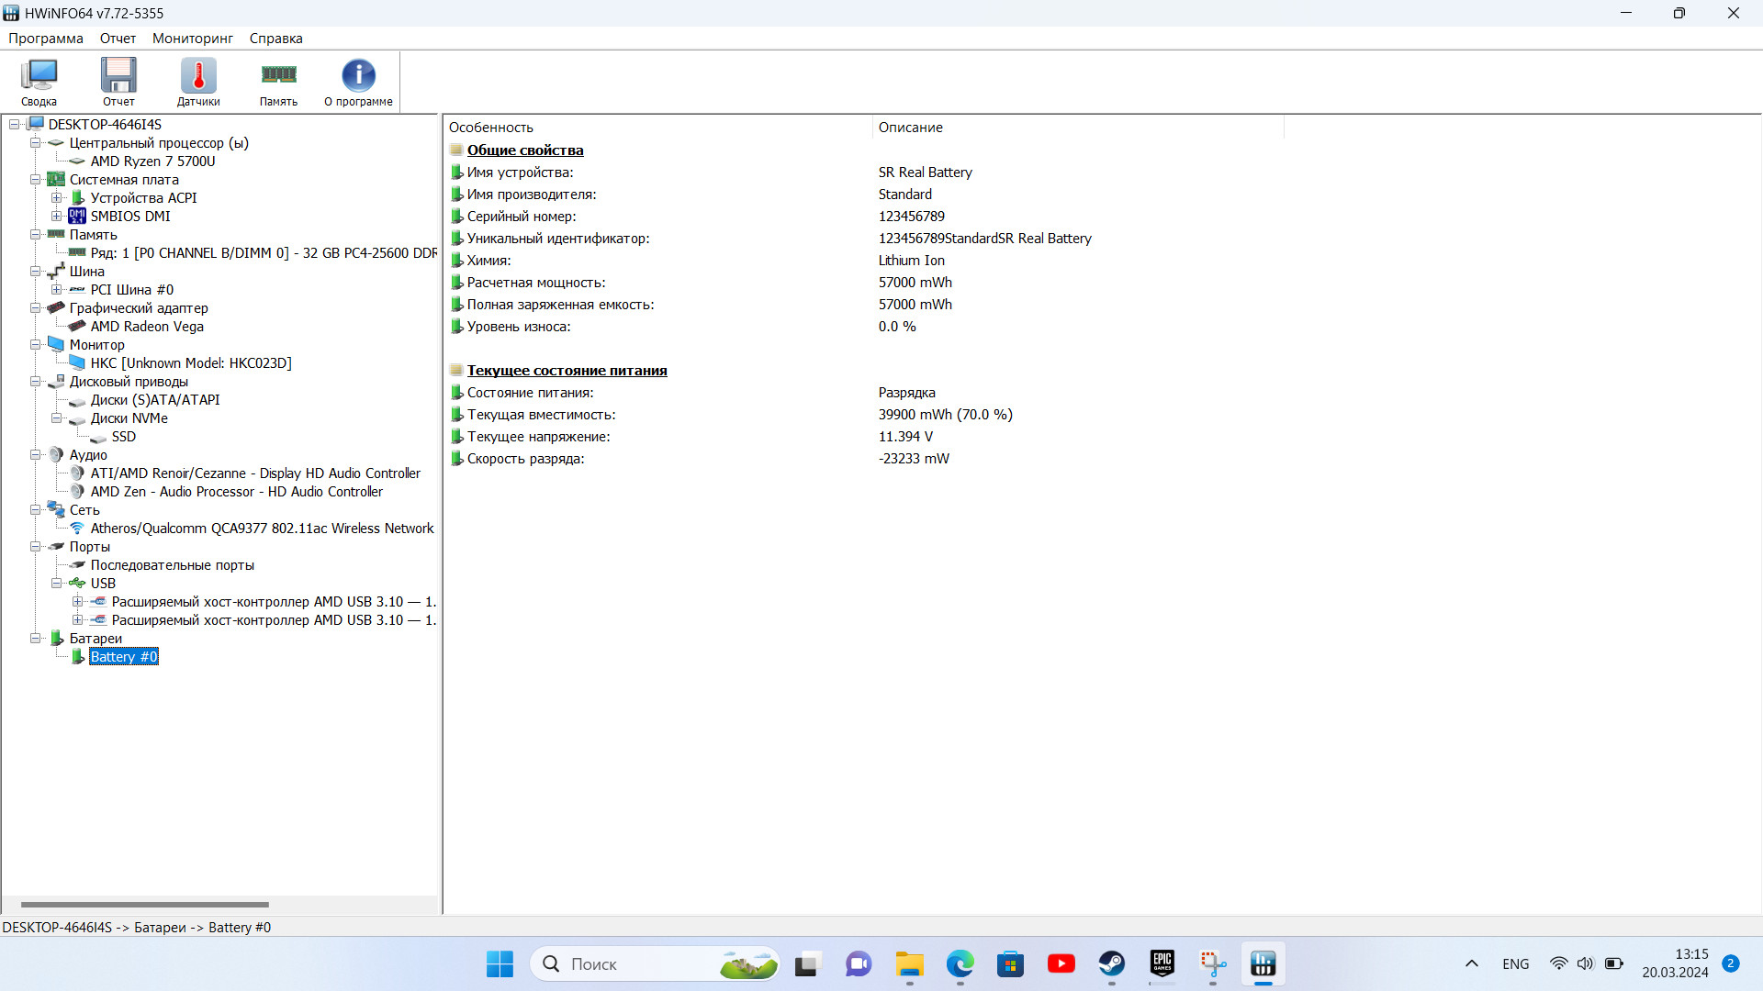Image resolution: width=1763 pixels, height=991 pixels.
Task: Select AMD Zen Audio Processor item
Action: (x=237, y=492)
